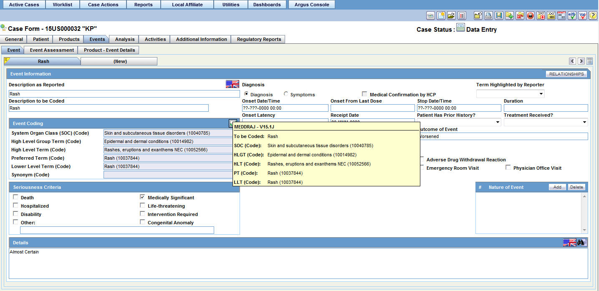Open the Product - Event Details sub-tab
The image size is (599, 291).
pos(109,50)
